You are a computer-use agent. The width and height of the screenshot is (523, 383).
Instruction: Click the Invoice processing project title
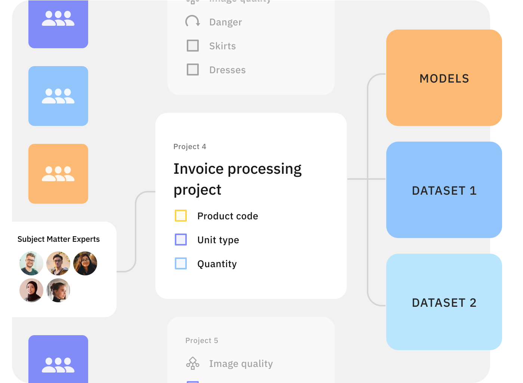click(x=238, y=179)
